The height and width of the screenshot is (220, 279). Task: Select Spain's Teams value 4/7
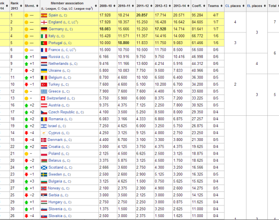coord(215,16)
